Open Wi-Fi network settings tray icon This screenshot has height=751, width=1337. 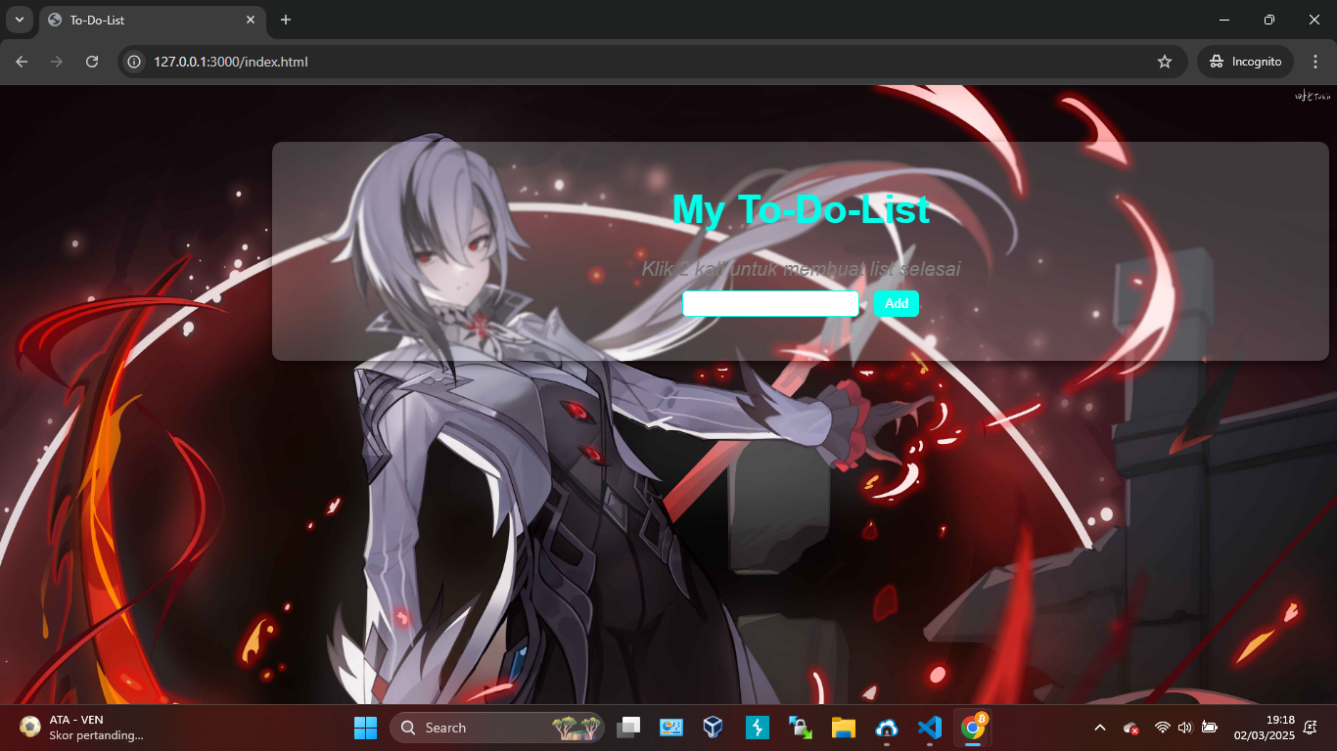coord(1162,728)
